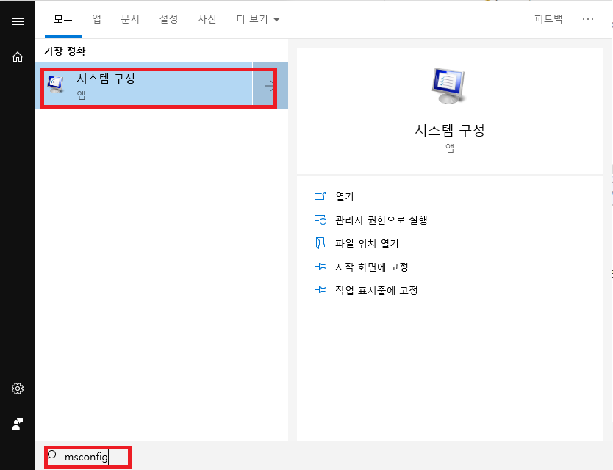613x470 pixels.
Task: Click 열기 to open the app
Action: (x=345, y=197)
